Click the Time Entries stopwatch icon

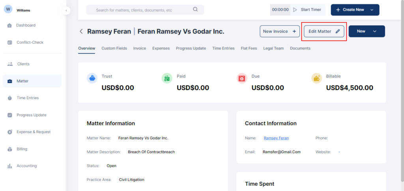(9, 98)
